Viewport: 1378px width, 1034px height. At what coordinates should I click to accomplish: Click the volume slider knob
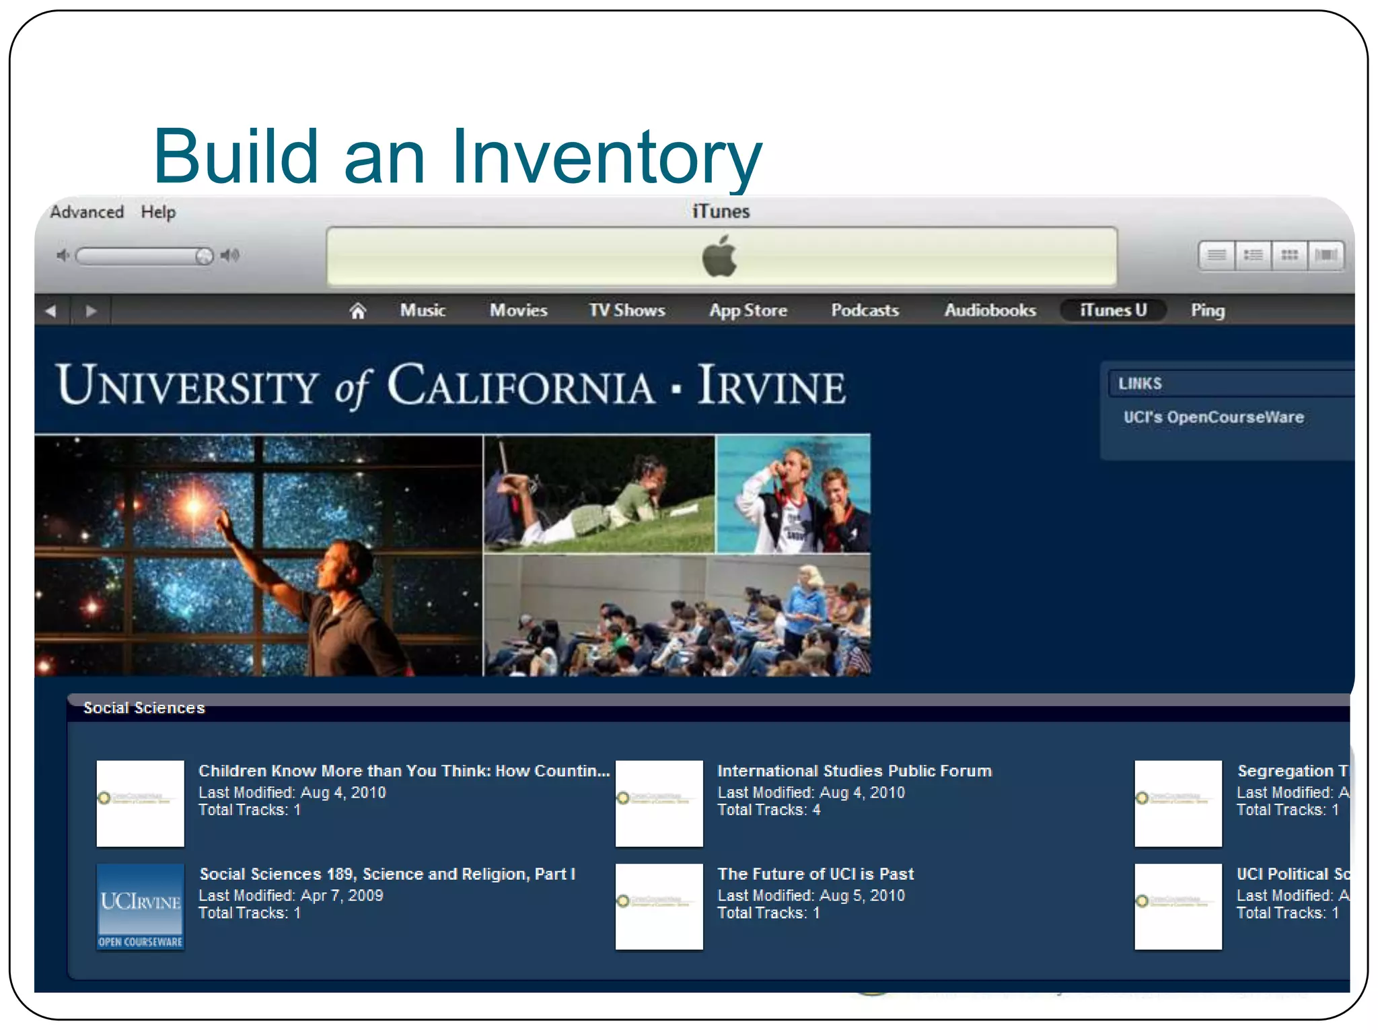coord(204,256)
